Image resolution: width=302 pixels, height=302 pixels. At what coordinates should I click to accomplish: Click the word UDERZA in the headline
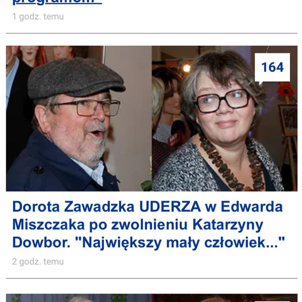coord(170,206)
